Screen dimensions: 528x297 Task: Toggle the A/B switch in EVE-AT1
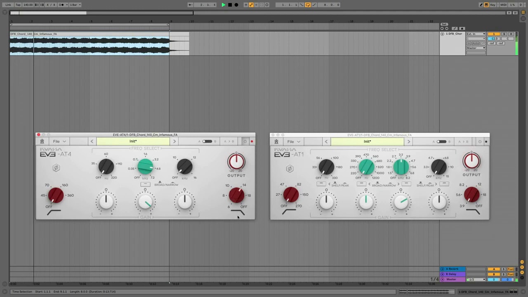pos(441,141)
